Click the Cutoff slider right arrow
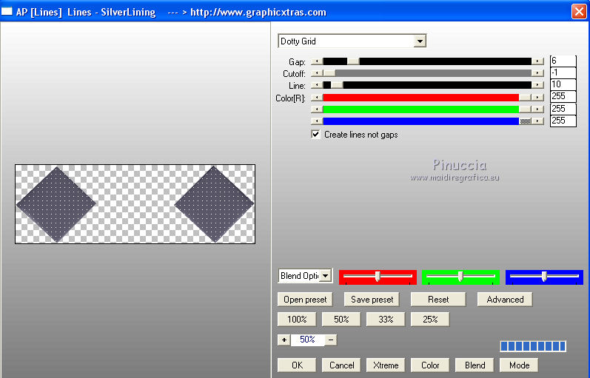This screenshot has height=378, width=590. coord(537,73)
